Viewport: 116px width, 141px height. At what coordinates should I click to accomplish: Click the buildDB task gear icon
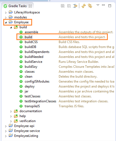[x=21, y=47]
